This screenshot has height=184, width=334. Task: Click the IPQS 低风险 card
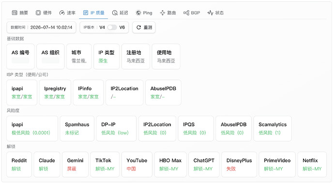coord(196,128)
